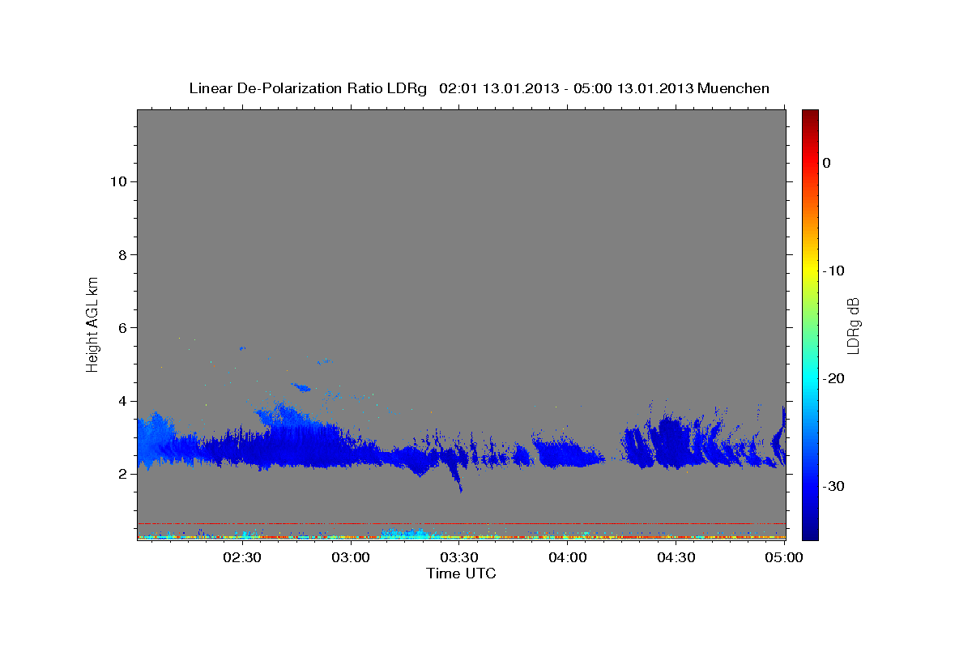Click the 04:00 time tick label
The width and height of the screenshot is (972, 648).
point(568,557)
